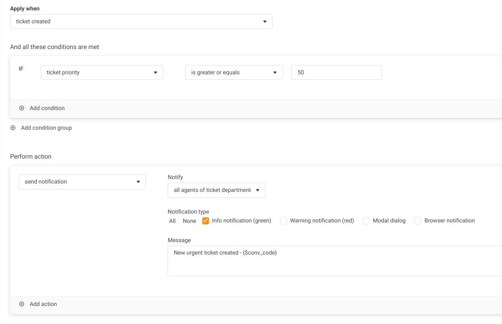Screen dimensions: 502x324
Task: Uncheck the Info notification (green) checkbox
Action: tap(205, 221)
